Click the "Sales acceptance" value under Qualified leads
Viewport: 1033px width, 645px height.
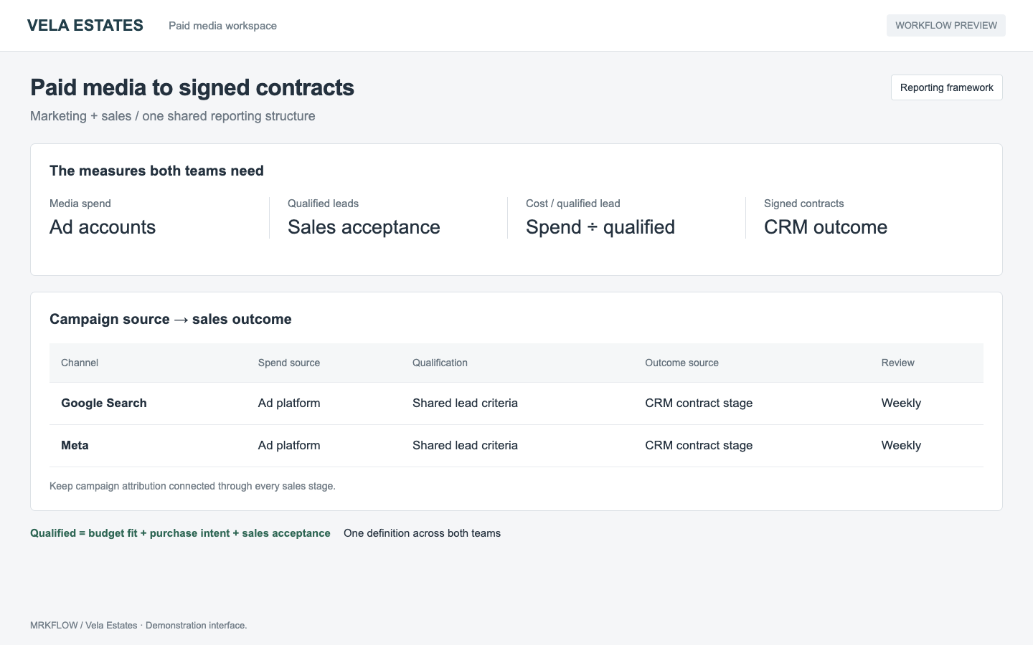(x=364, y=227)
